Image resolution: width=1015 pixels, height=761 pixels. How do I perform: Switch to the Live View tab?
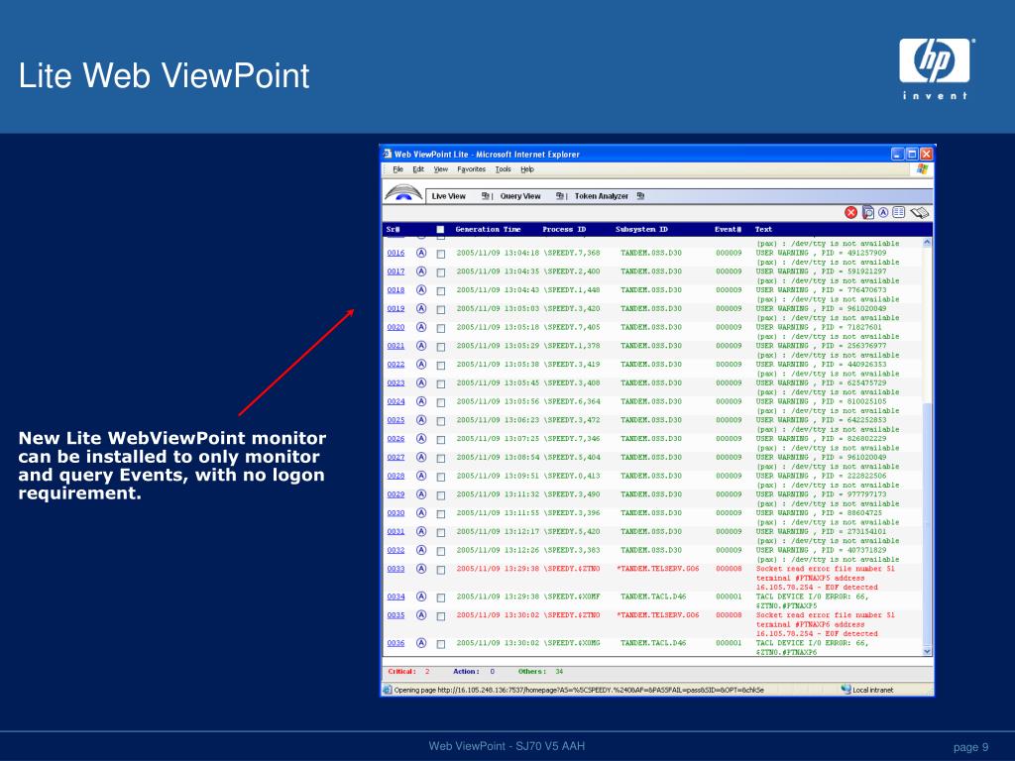449,196
